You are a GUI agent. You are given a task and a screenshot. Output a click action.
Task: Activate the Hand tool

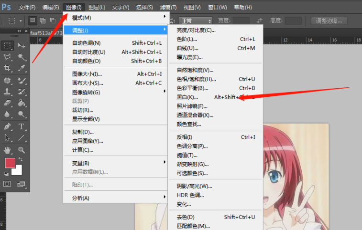(8, 150)
